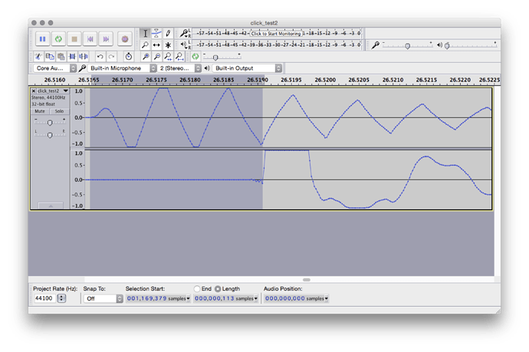Select the Multi-Tool star icon
This screenshot has height=352, width=529.
(168, 45)
